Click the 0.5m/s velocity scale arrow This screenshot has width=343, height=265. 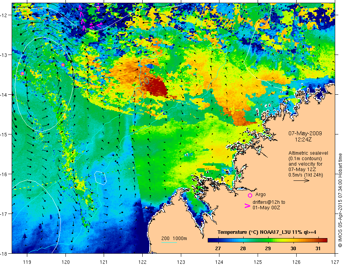[x=301, y=180]
